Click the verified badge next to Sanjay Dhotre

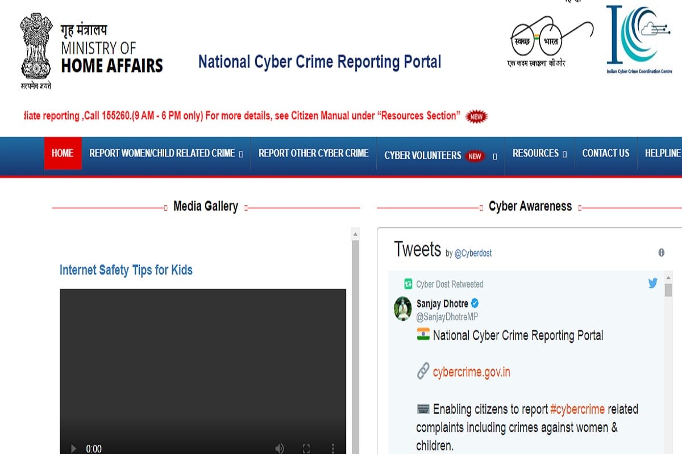click(475, 303)
